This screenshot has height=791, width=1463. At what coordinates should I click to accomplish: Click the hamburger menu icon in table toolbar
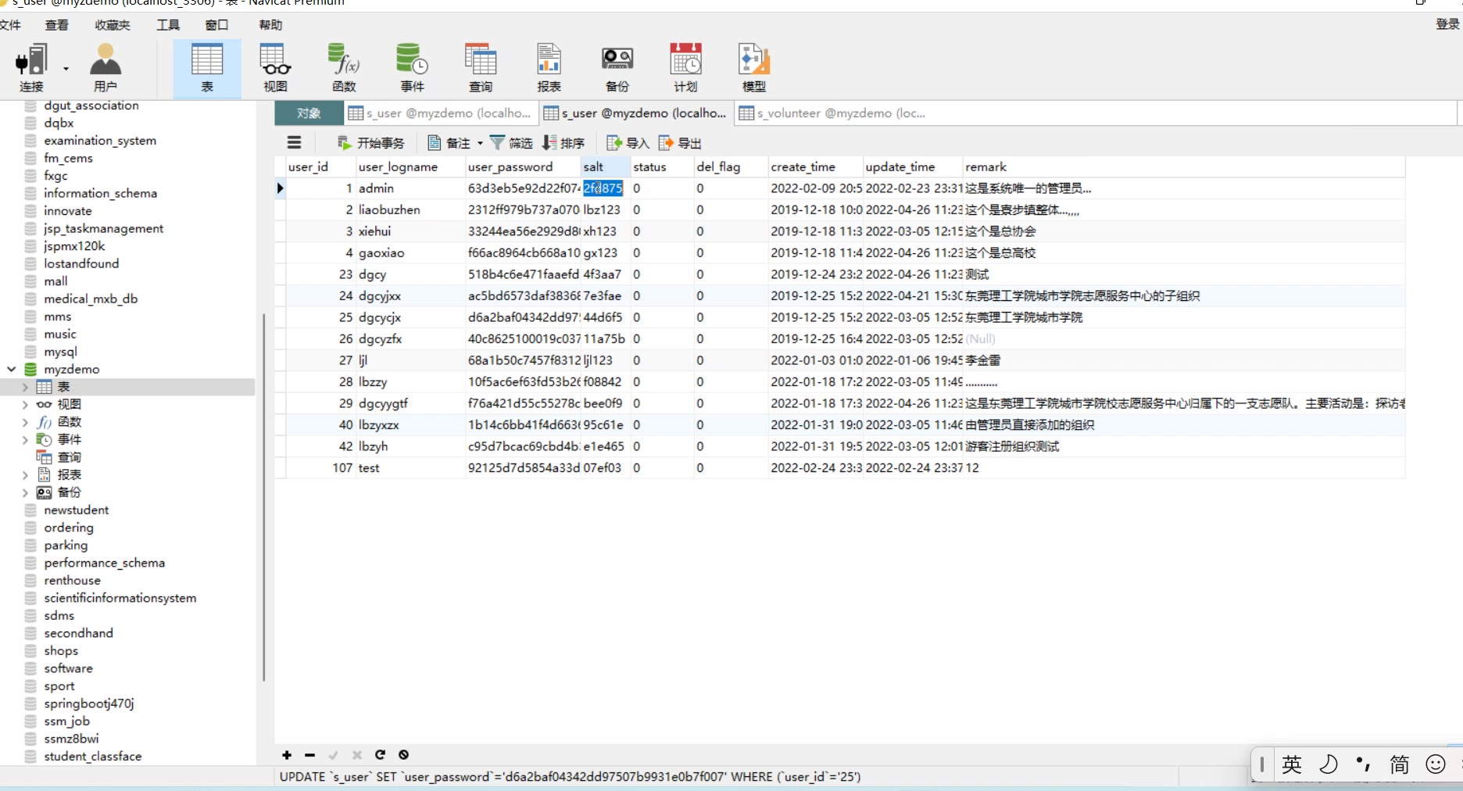tap(294, 143)
